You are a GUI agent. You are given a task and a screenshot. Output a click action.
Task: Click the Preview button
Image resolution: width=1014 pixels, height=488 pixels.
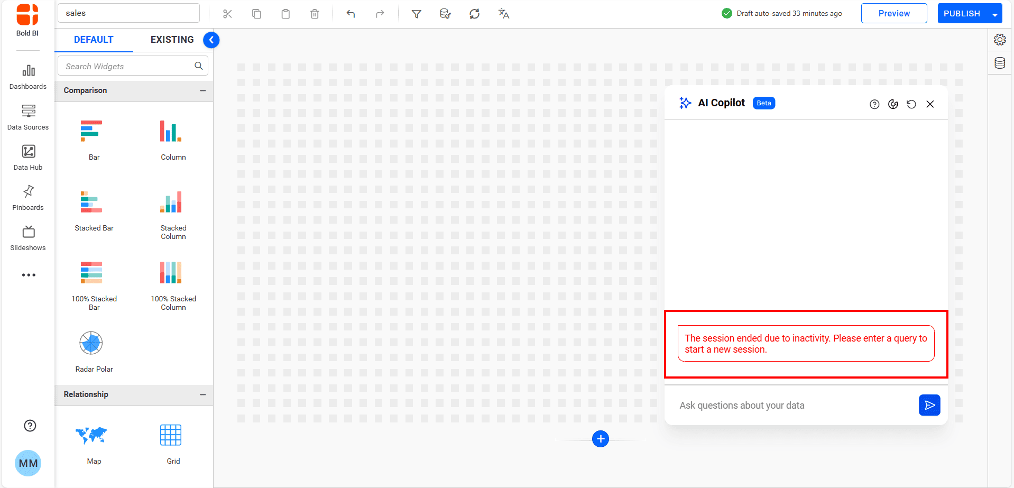(x=893, y=13)
